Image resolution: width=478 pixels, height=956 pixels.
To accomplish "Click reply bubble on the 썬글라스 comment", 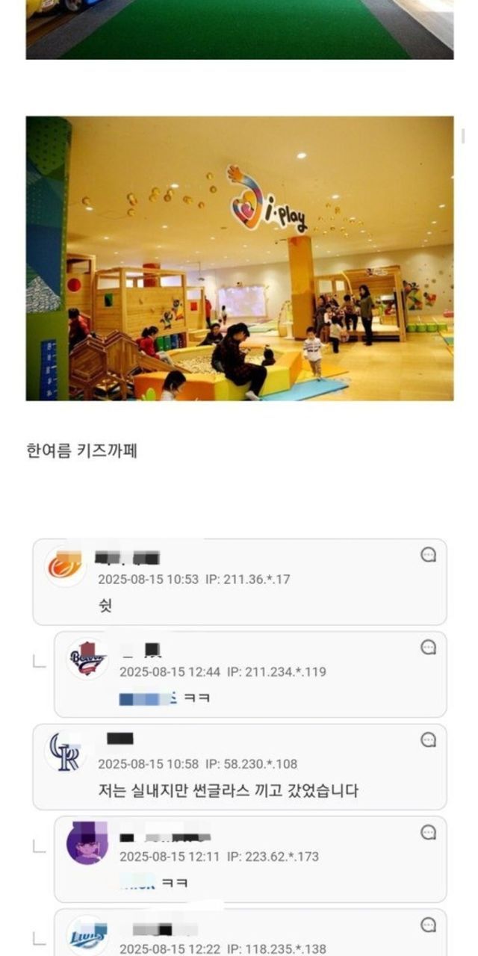I will [x=428, y=739].
